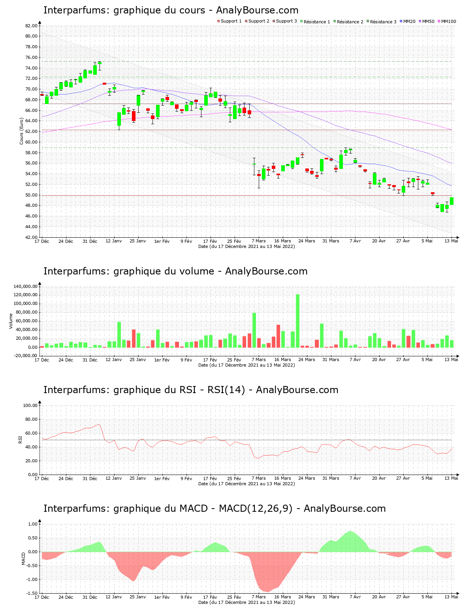The image size is (474, 613).
Task: Click the -20,000.00 value on volume axis
Action: pos(25,356)
